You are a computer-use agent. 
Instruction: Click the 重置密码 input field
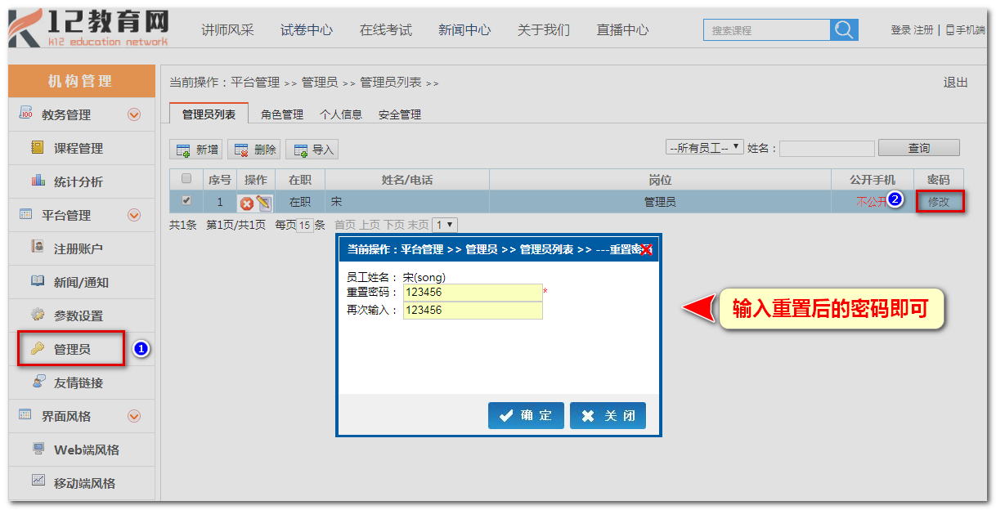(472, 293)
